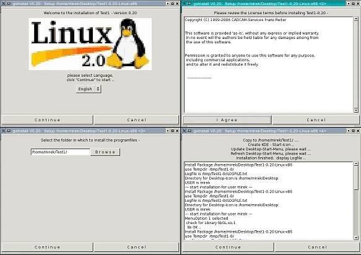This screenshot has height=255, width=361.
Task: Click the 'Copy to /home/mirek/Test1/' status line
Action: tap(271, 140)
